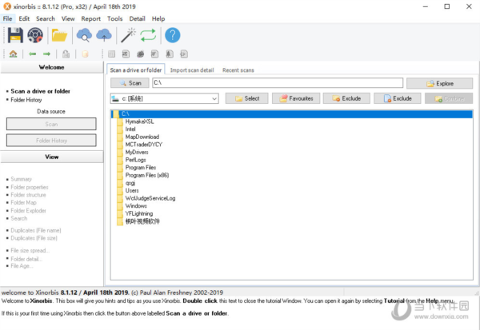Screen dimensions: 480x330
Task: Open the Favourites button
Action: [x=296, y=98]
